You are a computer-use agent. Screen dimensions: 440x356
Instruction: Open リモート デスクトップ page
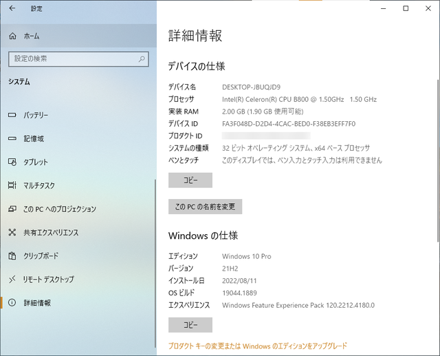pos(78,280)
